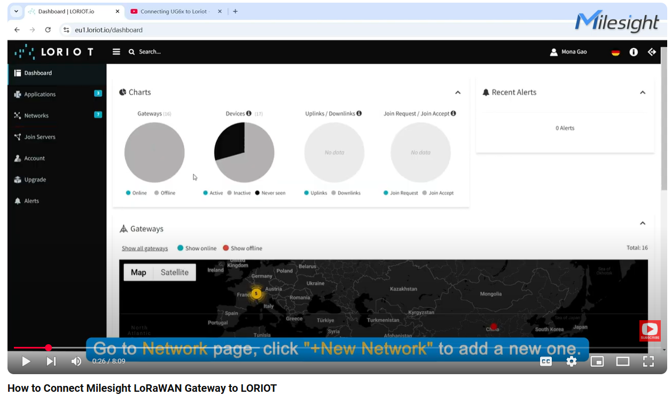The width and height of the screenshot is (672, 395).
Task: Click the browser back arrow
Action: coord(17,30)
